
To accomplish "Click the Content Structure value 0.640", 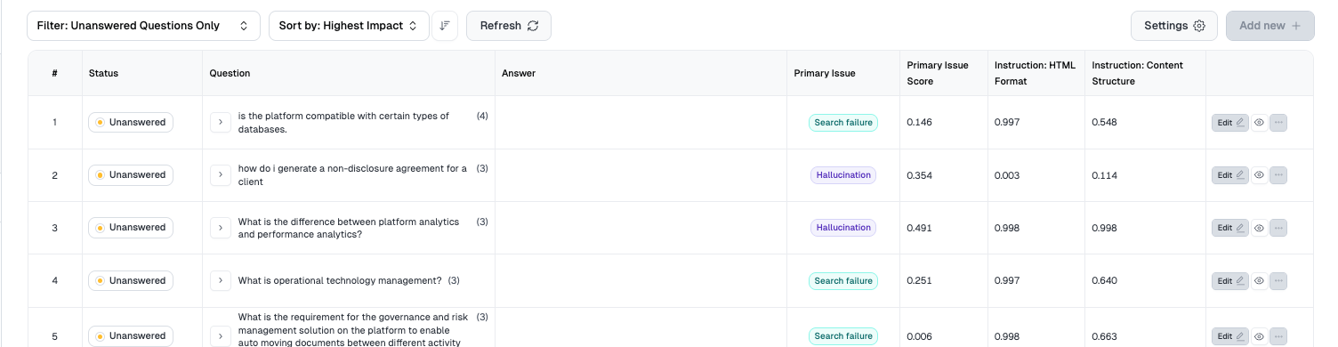I will coord(1105,281).
